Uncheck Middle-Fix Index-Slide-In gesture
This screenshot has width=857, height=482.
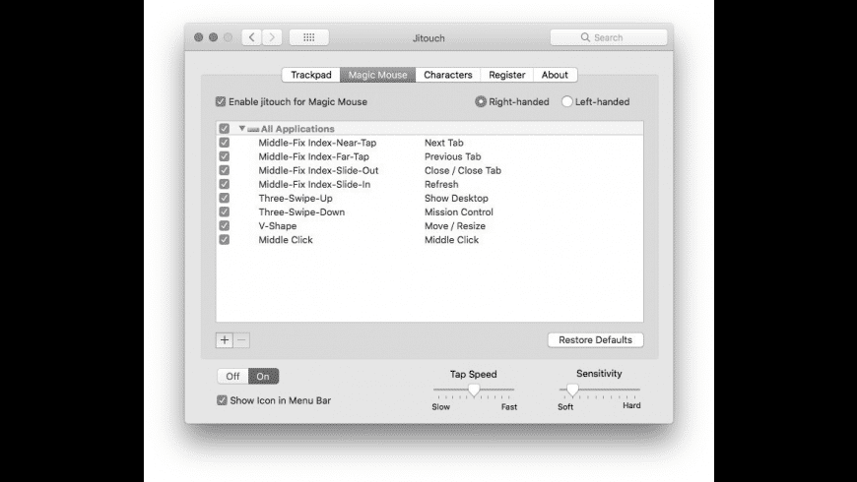pyautogui.click(x=224, y=184)
